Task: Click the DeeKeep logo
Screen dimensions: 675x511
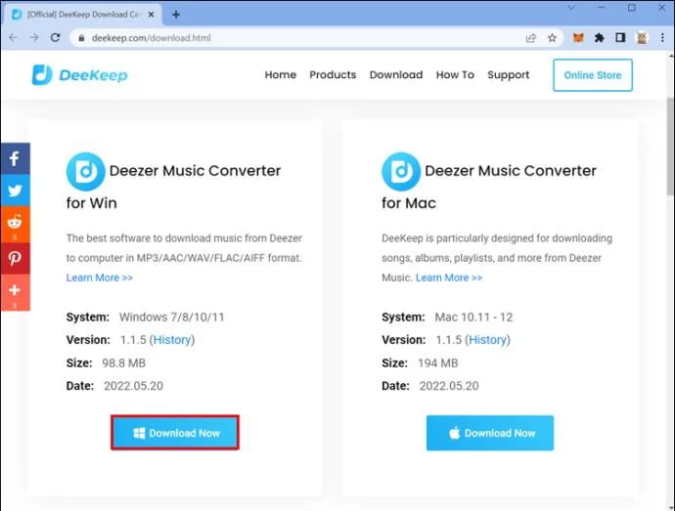Action: (80, 75)
